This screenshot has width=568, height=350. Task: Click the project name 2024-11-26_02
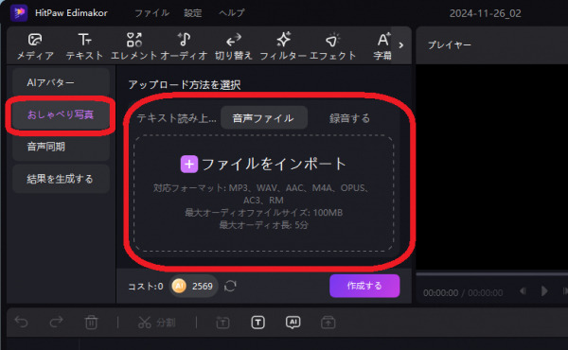pos(485,13)
